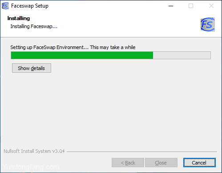
Task: Click the green filled part of progress bar
Action: 82,55
